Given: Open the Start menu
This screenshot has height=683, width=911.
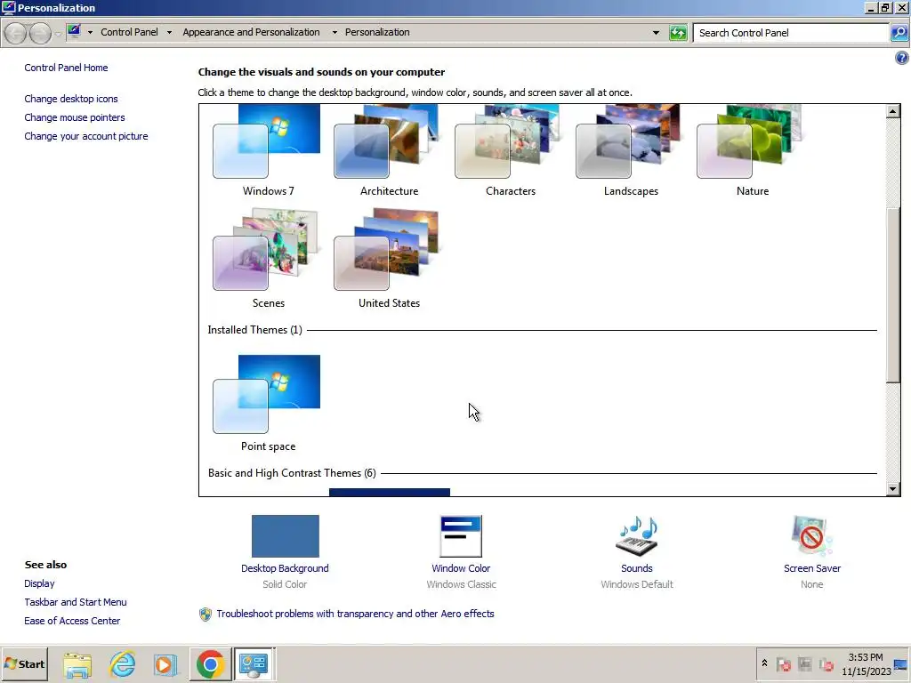Looking at the screenshot, I should [24, 663].
